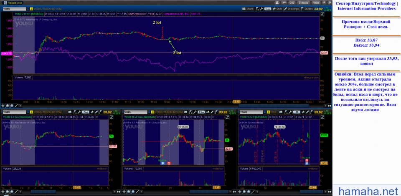This screenshot has height=196, width=401.
Task: Zoom in on the 5m chart
Action: (x=7, y=192)
